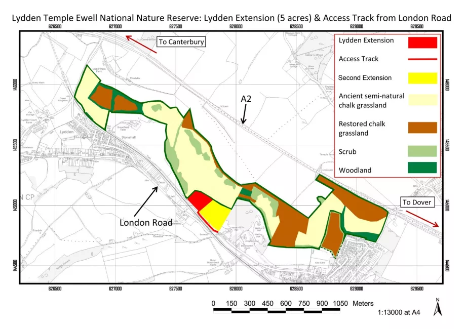The image size is (466, 329).
Task: Click the London Road text label
Action: click(x=146, y=222)
